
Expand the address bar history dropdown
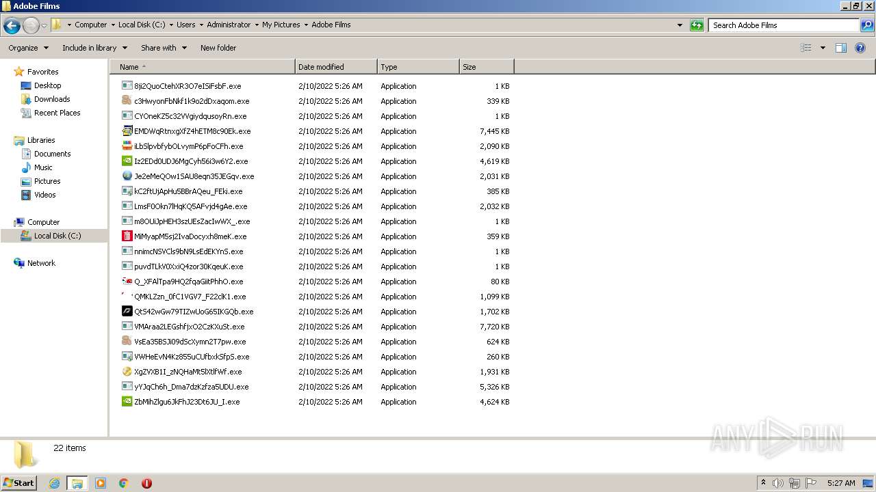[680, 25]
